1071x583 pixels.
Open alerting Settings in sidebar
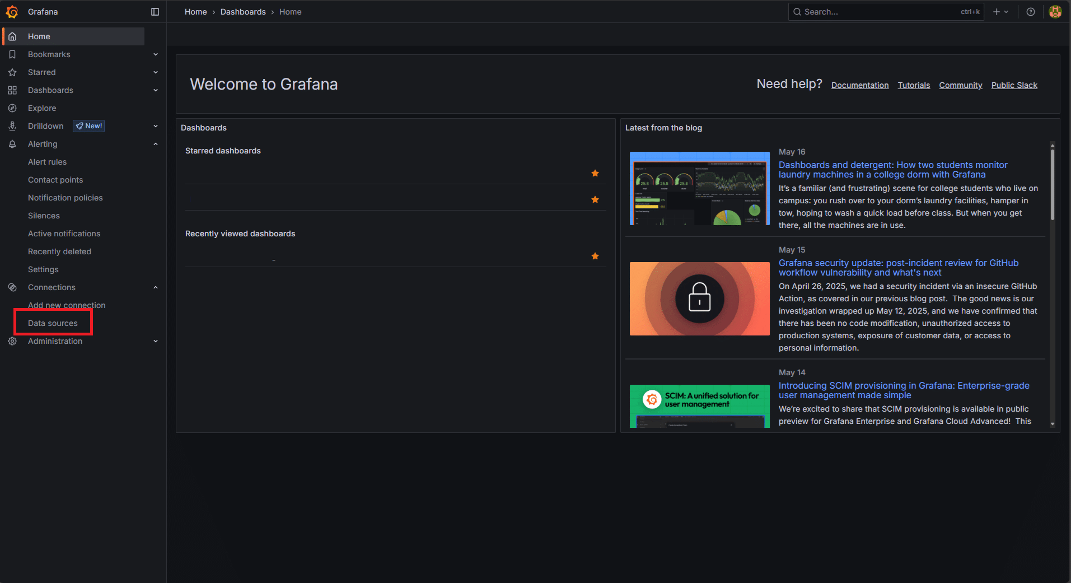point(43,269)
